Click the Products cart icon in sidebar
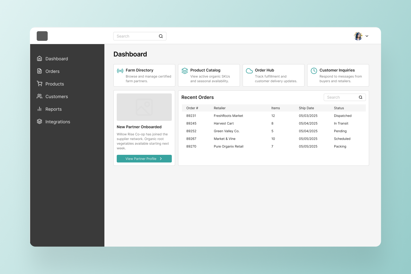411x274 pixels. click(39, 84)
